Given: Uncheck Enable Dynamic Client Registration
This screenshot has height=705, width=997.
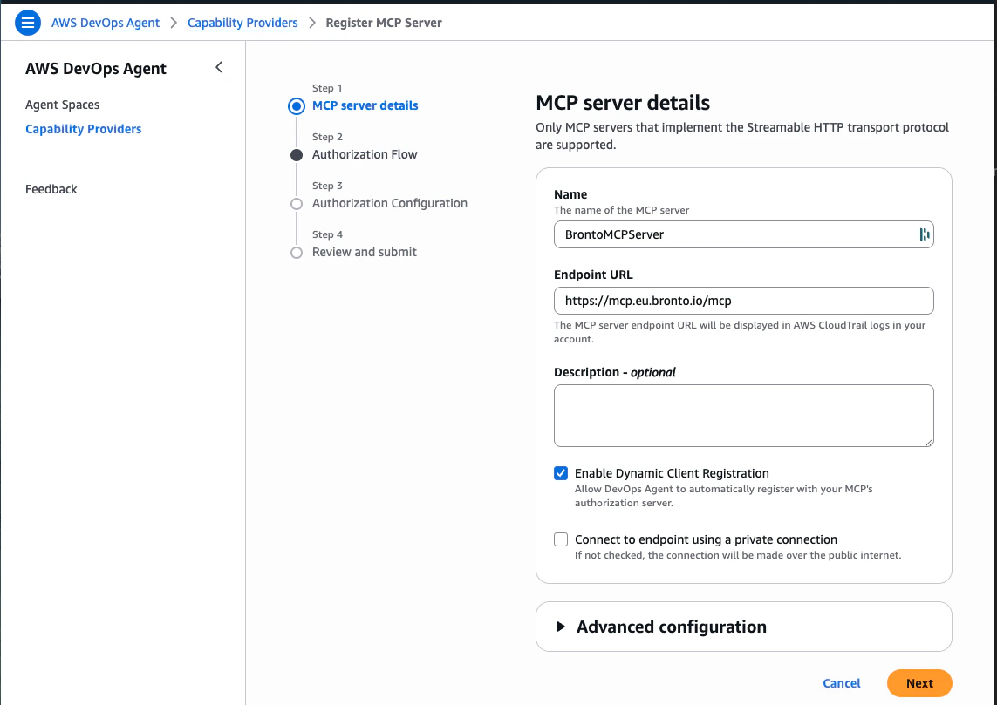Looking at the screenshot, I should click(x=561, y=473).
